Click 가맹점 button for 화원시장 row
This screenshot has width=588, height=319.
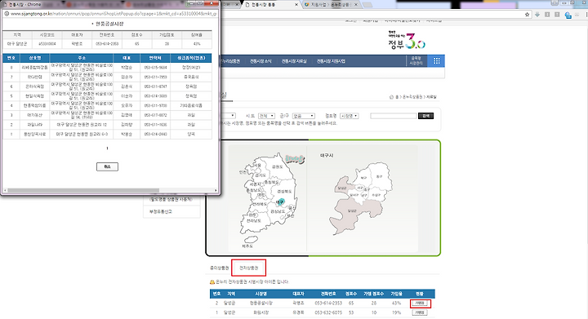pos(420,312)
